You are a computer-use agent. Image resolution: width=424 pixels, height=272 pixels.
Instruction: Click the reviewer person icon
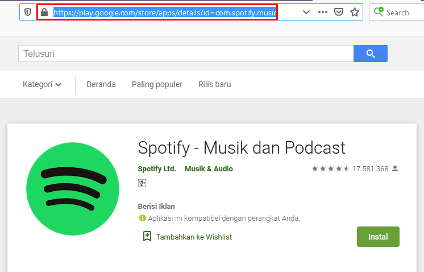click(x=395, y=168)
